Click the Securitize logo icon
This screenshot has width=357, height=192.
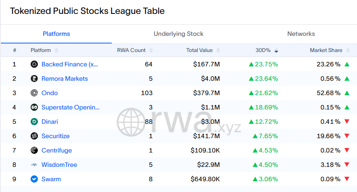point(34,136)
